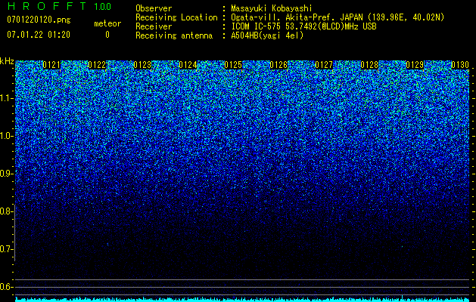
Task: Click the meteor count label
Action: 107,23
